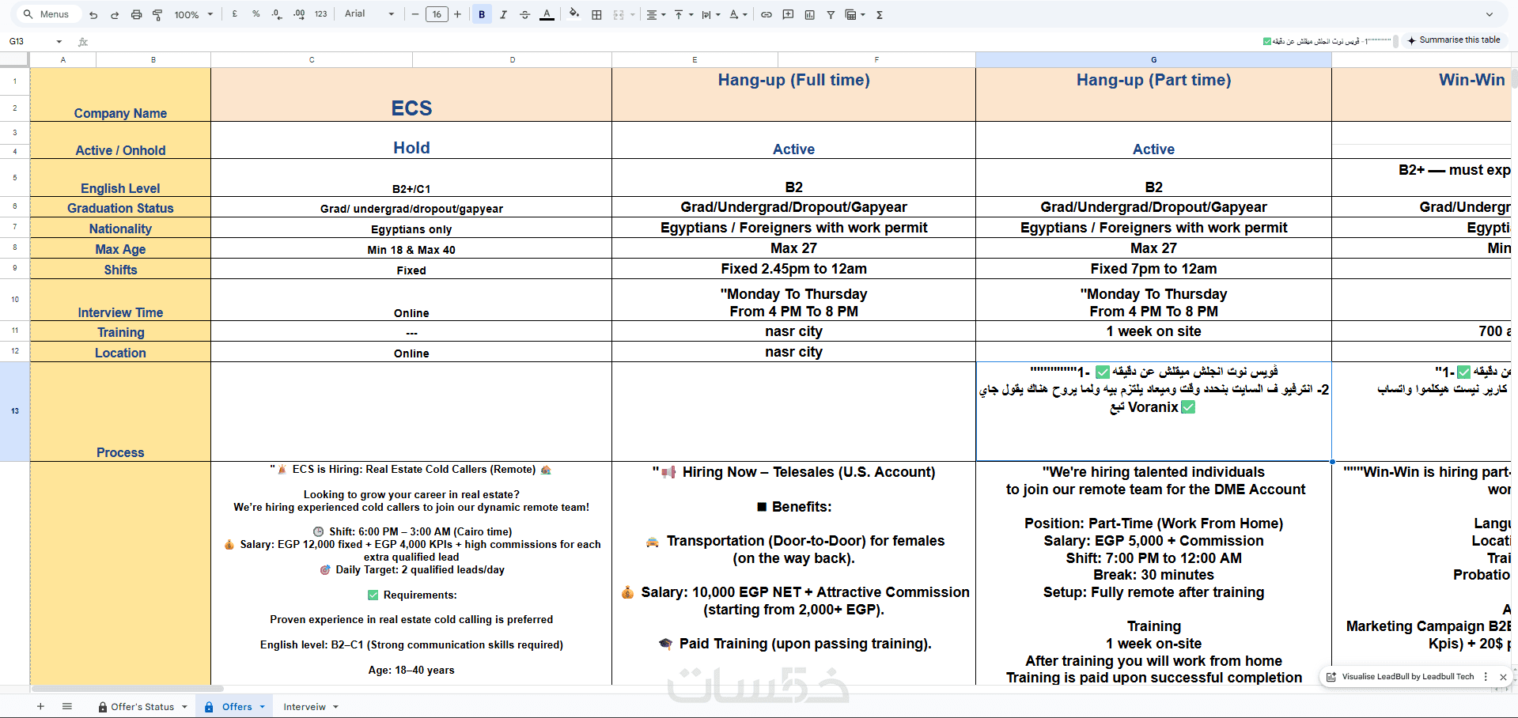Click the Functions sigma icon

(x=880, y=14)
